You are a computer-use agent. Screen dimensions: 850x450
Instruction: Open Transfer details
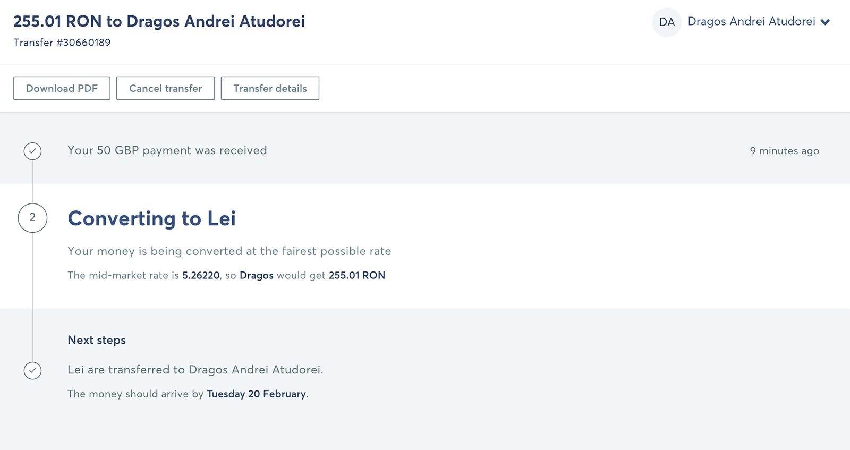(x=270, y=88)
